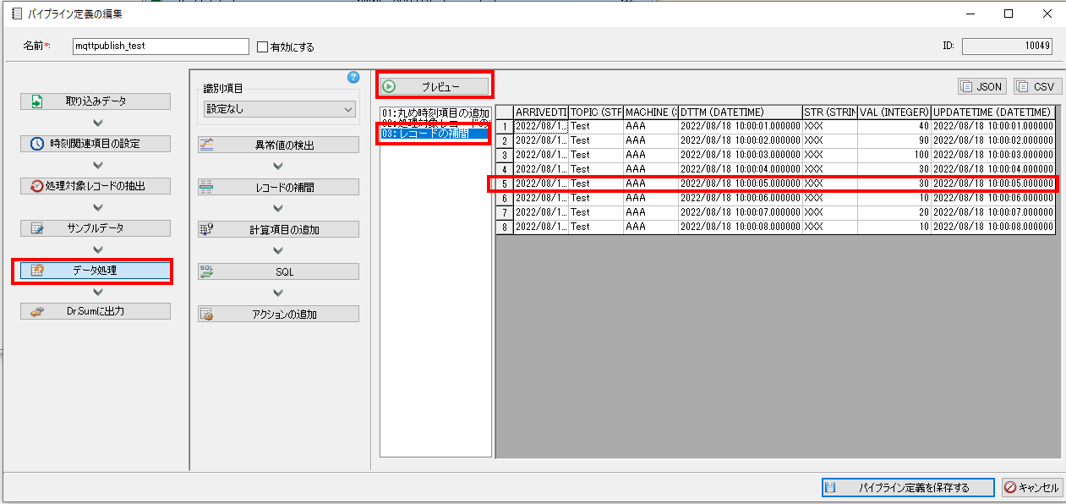This screenshot has width=1066, height=504.
Task: Select row header number 3
Action: pyautogui.click(x=505, y=155)
